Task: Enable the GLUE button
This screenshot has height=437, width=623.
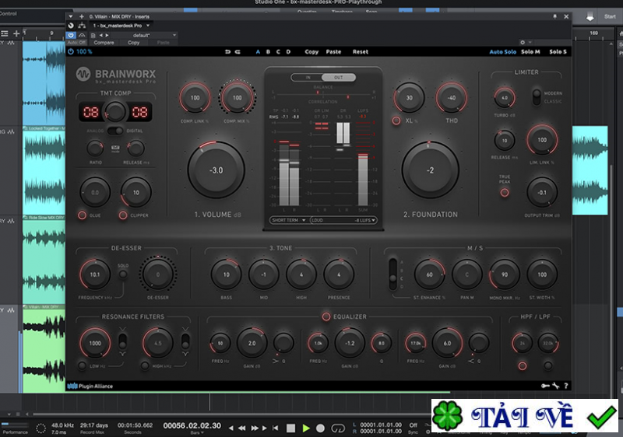Action: click(x=82, y=215)
